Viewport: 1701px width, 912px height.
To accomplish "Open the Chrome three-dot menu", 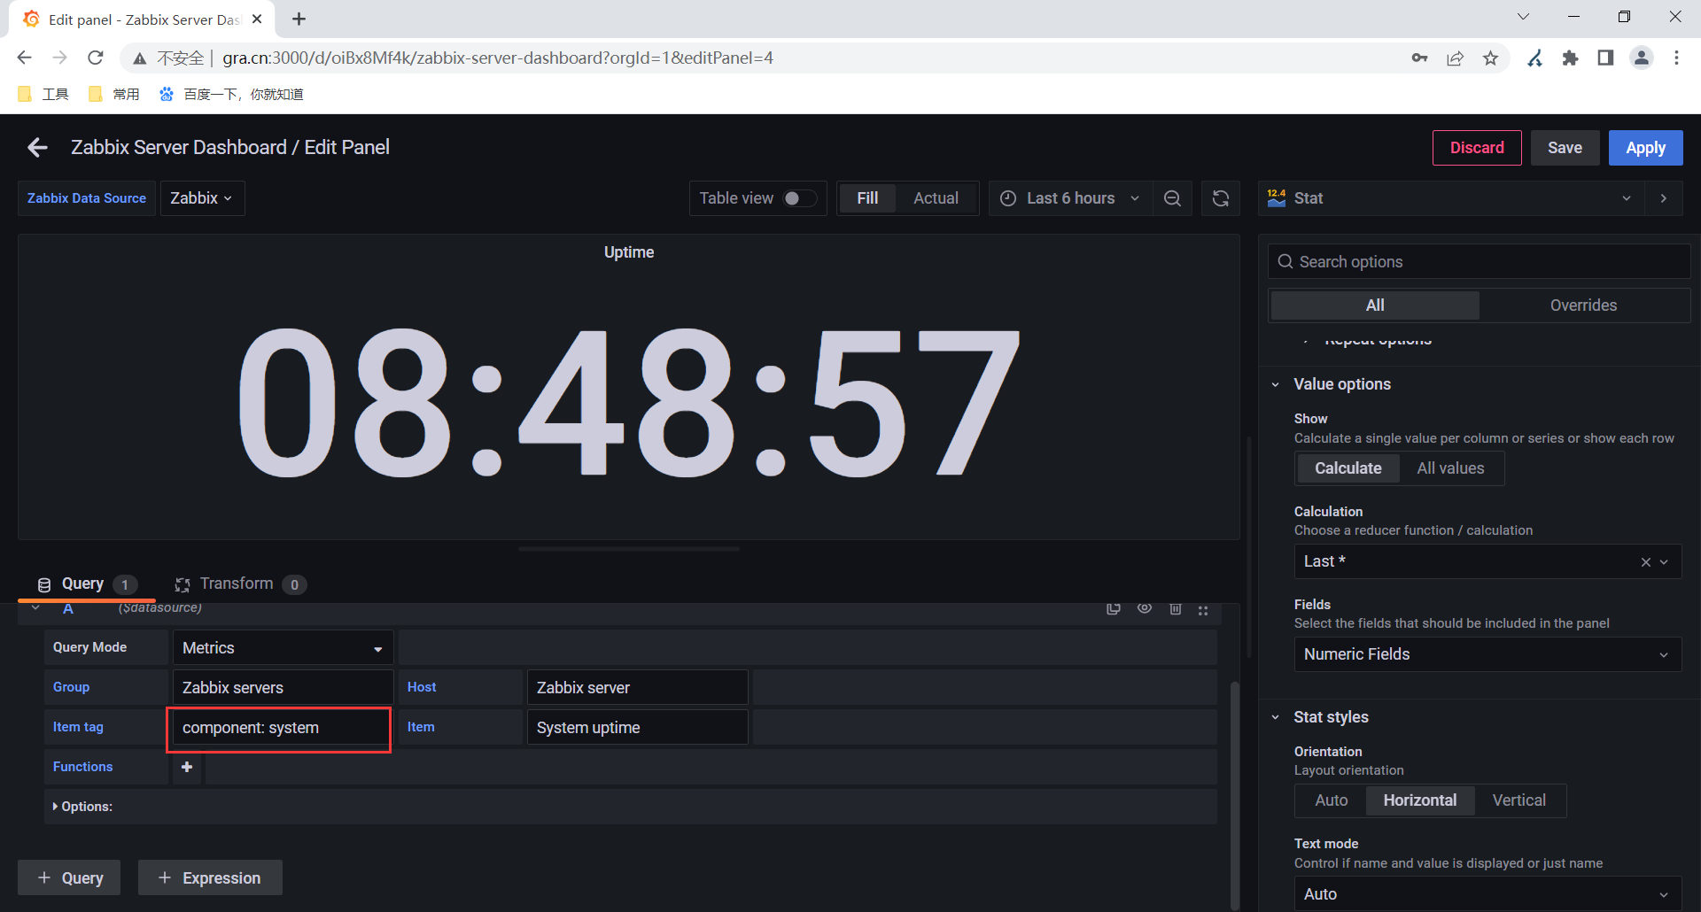I will [1676, 58].
